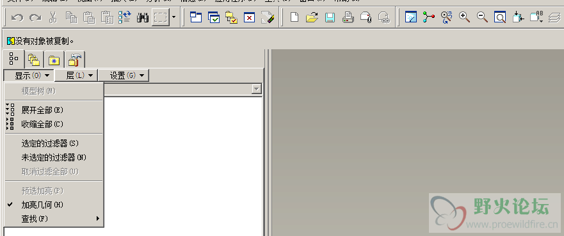The image size is (564, 236).
Task: Click the New file icon
Action: [x=294, y=17]
